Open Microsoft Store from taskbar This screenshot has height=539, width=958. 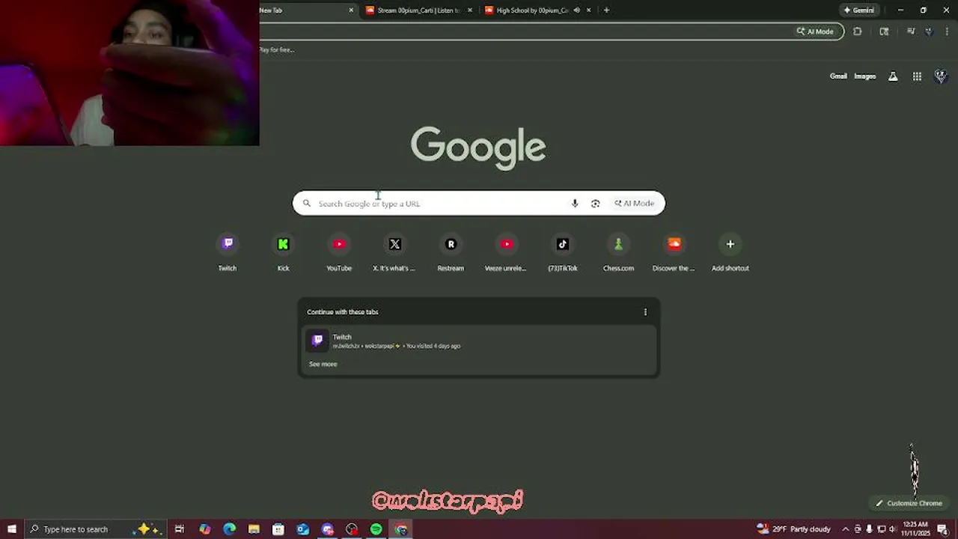coord(278,529)
